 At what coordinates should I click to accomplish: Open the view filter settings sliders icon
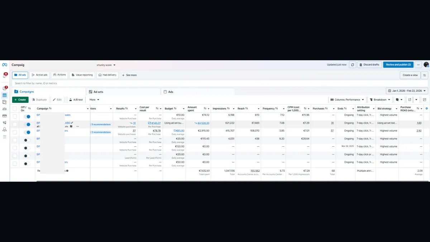(x=425, y=75)
